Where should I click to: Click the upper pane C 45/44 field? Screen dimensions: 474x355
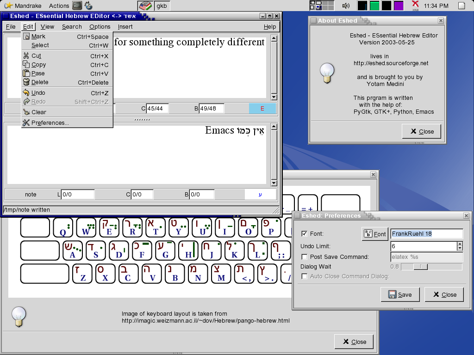click(157, 108)
